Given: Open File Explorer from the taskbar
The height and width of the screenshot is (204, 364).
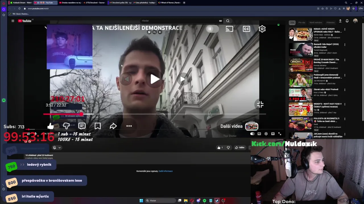Looking at the screenshot, I should 186,201.
